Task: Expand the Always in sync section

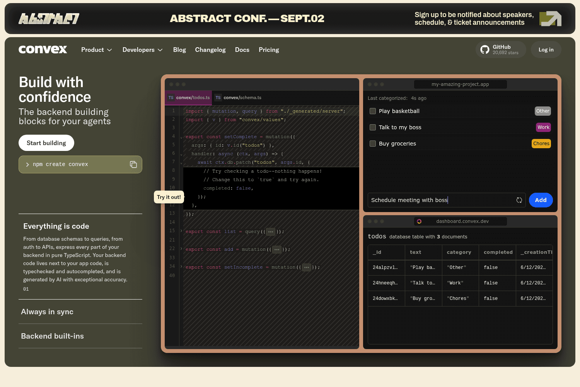Action: coord(80,312)
